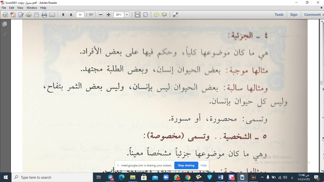Open the Comment pane
Image resolution: width=324 pixels, height=182 pixels.
coord(312,15)
